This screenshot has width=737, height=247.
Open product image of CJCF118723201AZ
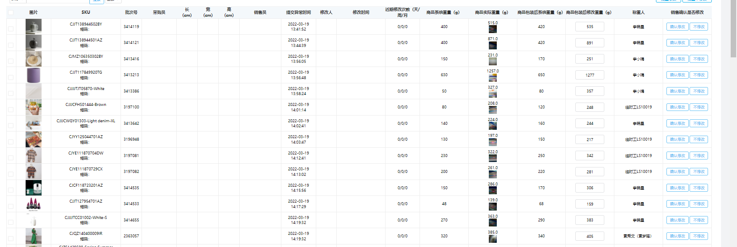34,188
